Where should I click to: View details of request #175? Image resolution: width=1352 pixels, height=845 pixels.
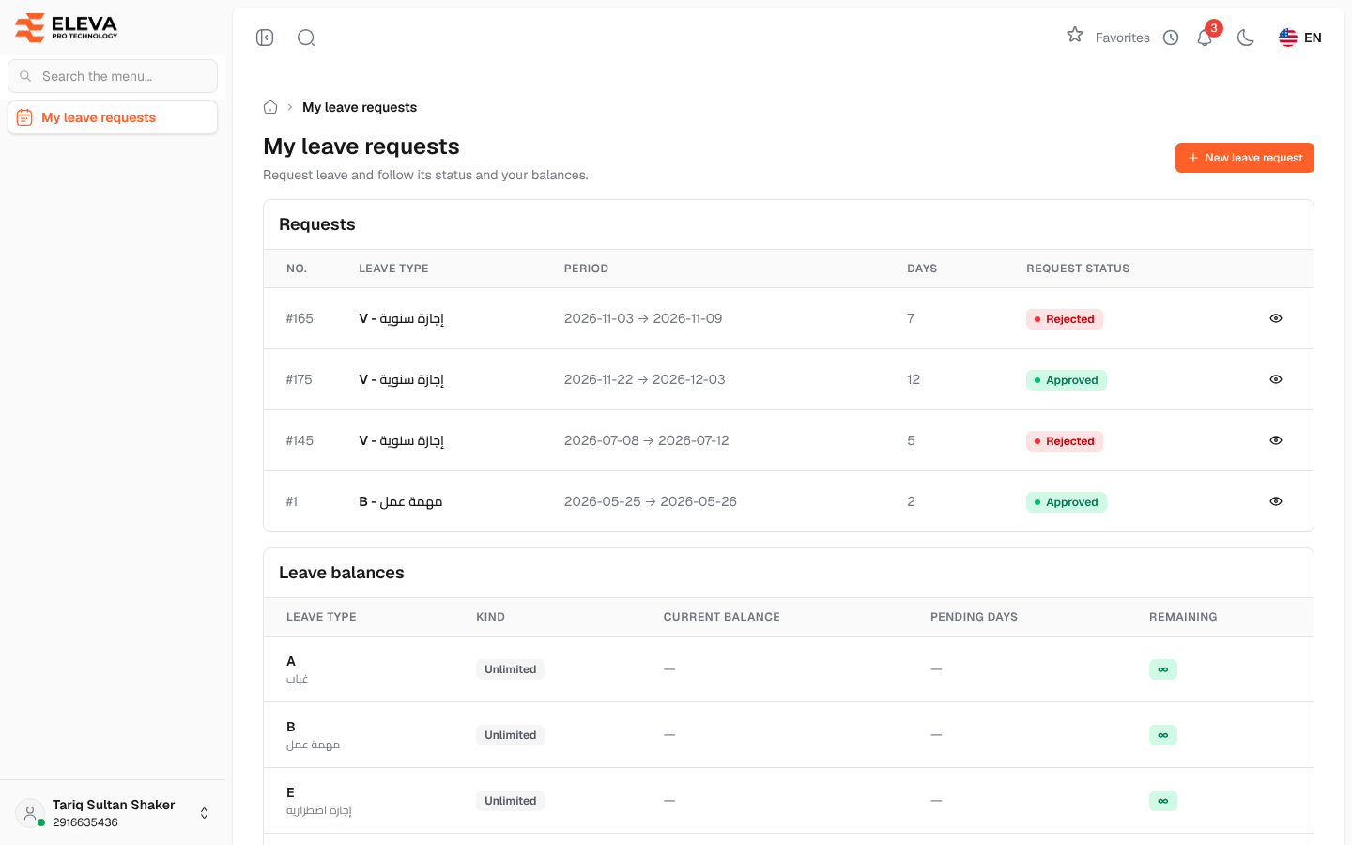[1276, 379]
